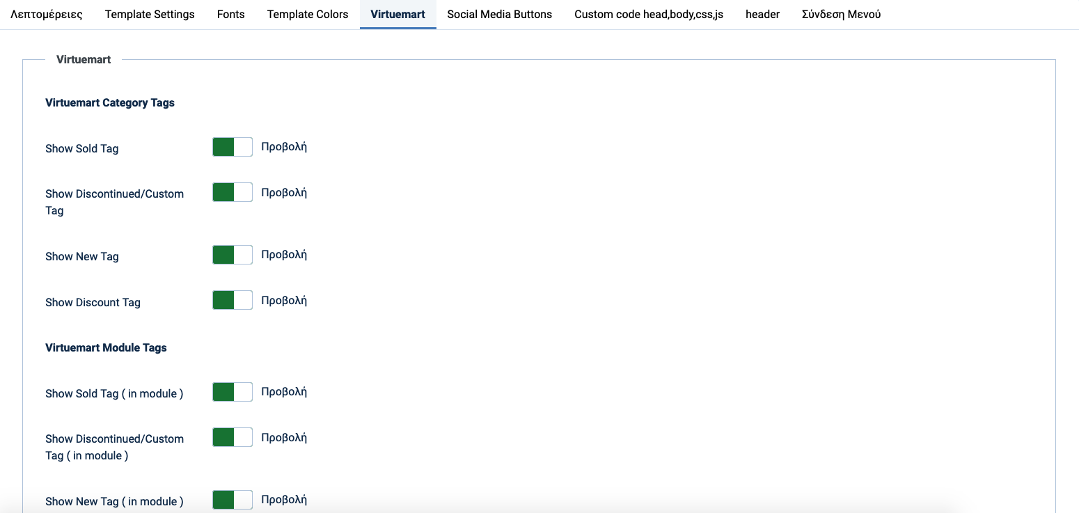Toggle the Show Discount Tag switch

coord(233,300)
